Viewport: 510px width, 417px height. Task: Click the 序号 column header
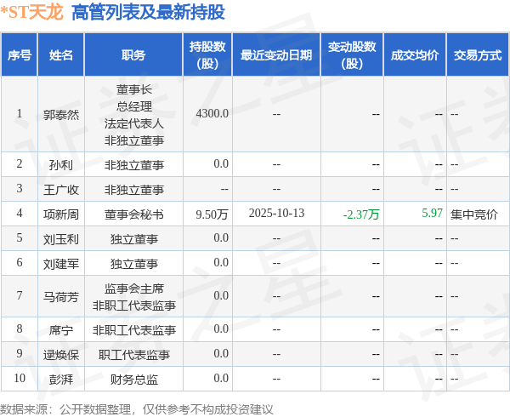pyautogui.click(x=20, y=55)
